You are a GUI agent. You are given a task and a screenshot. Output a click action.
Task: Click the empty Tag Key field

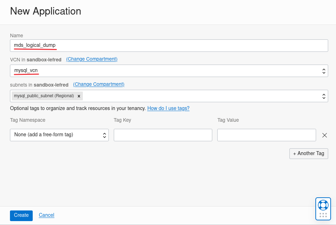click(163, 135)
